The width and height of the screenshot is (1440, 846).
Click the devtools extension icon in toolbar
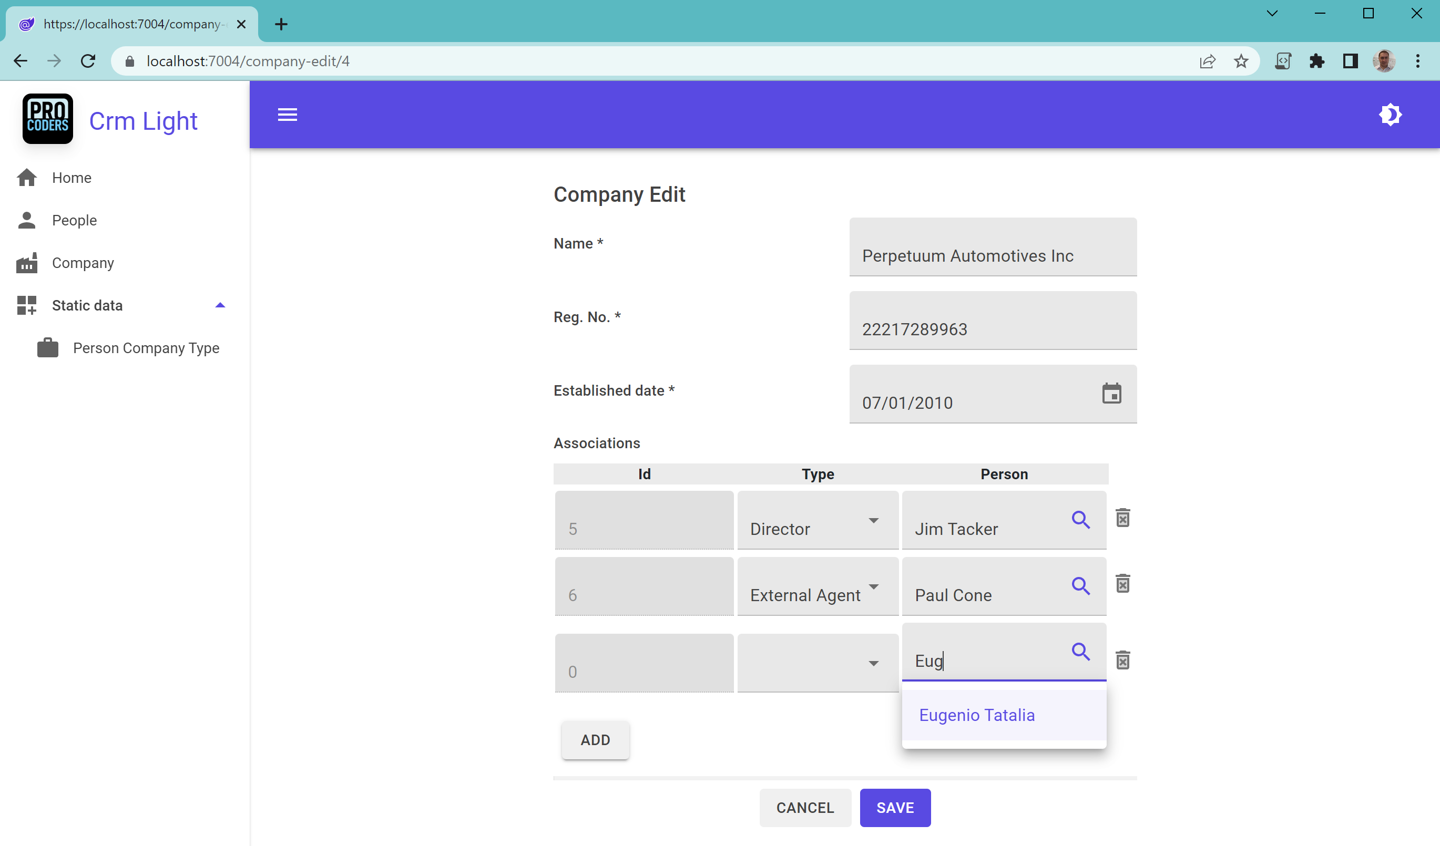pos(1283,61)
